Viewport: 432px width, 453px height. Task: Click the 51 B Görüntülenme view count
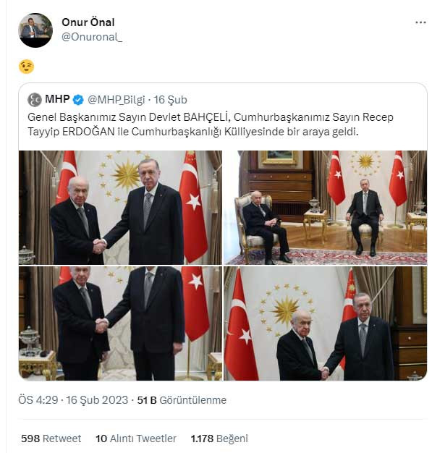[x=182, y=400]
